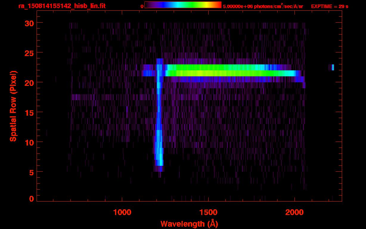
Task: Click the 10 spatial row tick label
Action: (x=29, y=142)
